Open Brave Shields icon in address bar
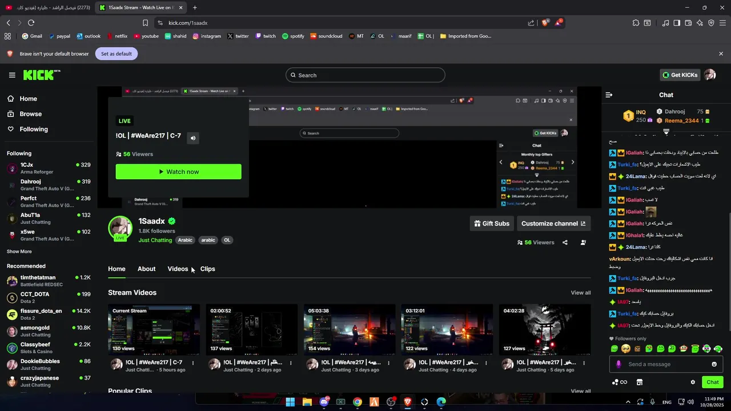731x411 pixels. [545, 23]
